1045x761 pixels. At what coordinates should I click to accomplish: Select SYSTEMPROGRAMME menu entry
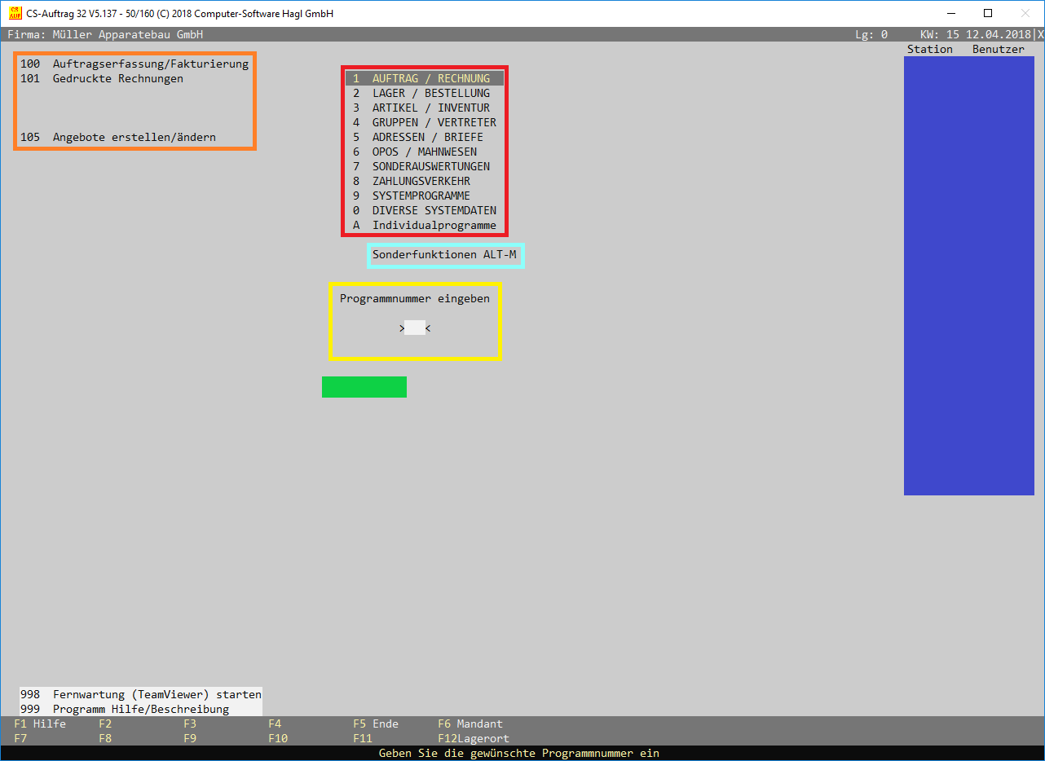click(424, 196)
